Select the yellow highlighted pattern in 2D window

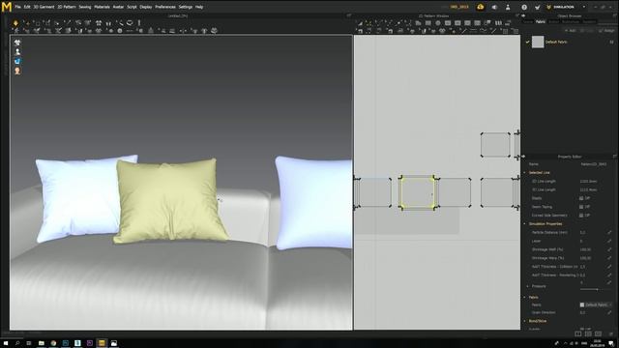(x=417, y=192)
